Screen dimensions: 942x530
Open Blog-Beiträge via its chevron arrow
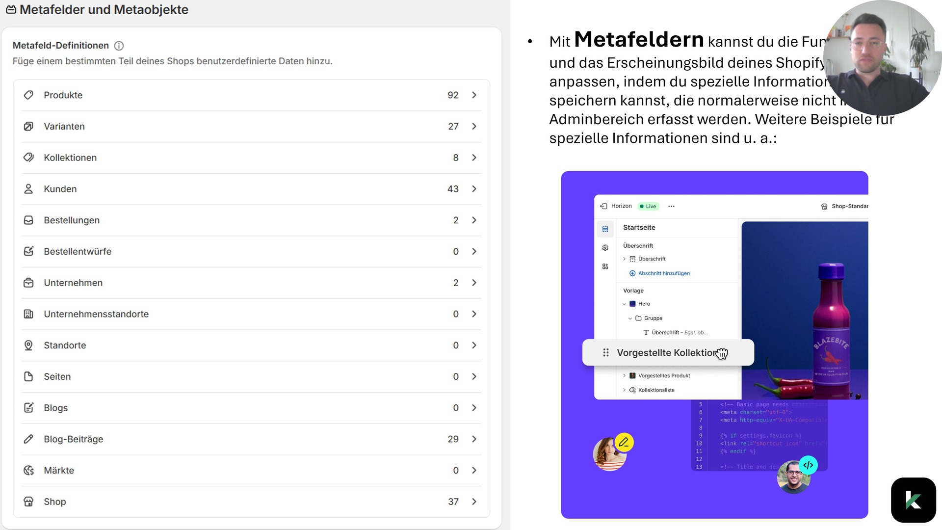pos(474,439)
